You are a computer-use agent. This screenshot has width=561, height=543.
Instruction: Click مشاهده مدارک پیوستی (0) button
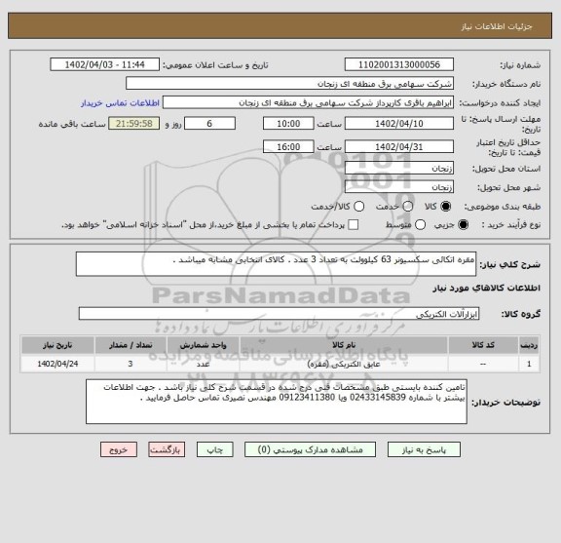310,449
